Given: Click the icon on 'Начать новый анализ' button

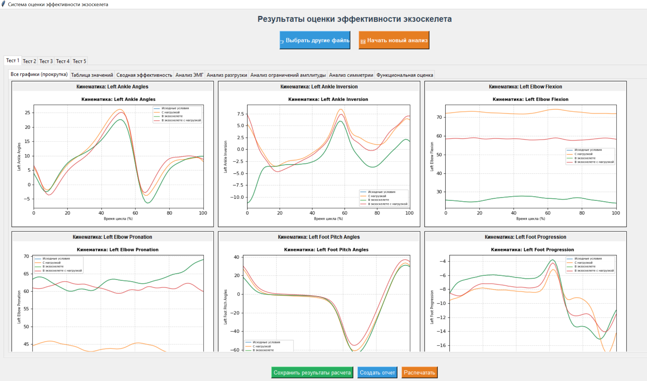Looking at the screenshot, I should [x=363, y=42].
